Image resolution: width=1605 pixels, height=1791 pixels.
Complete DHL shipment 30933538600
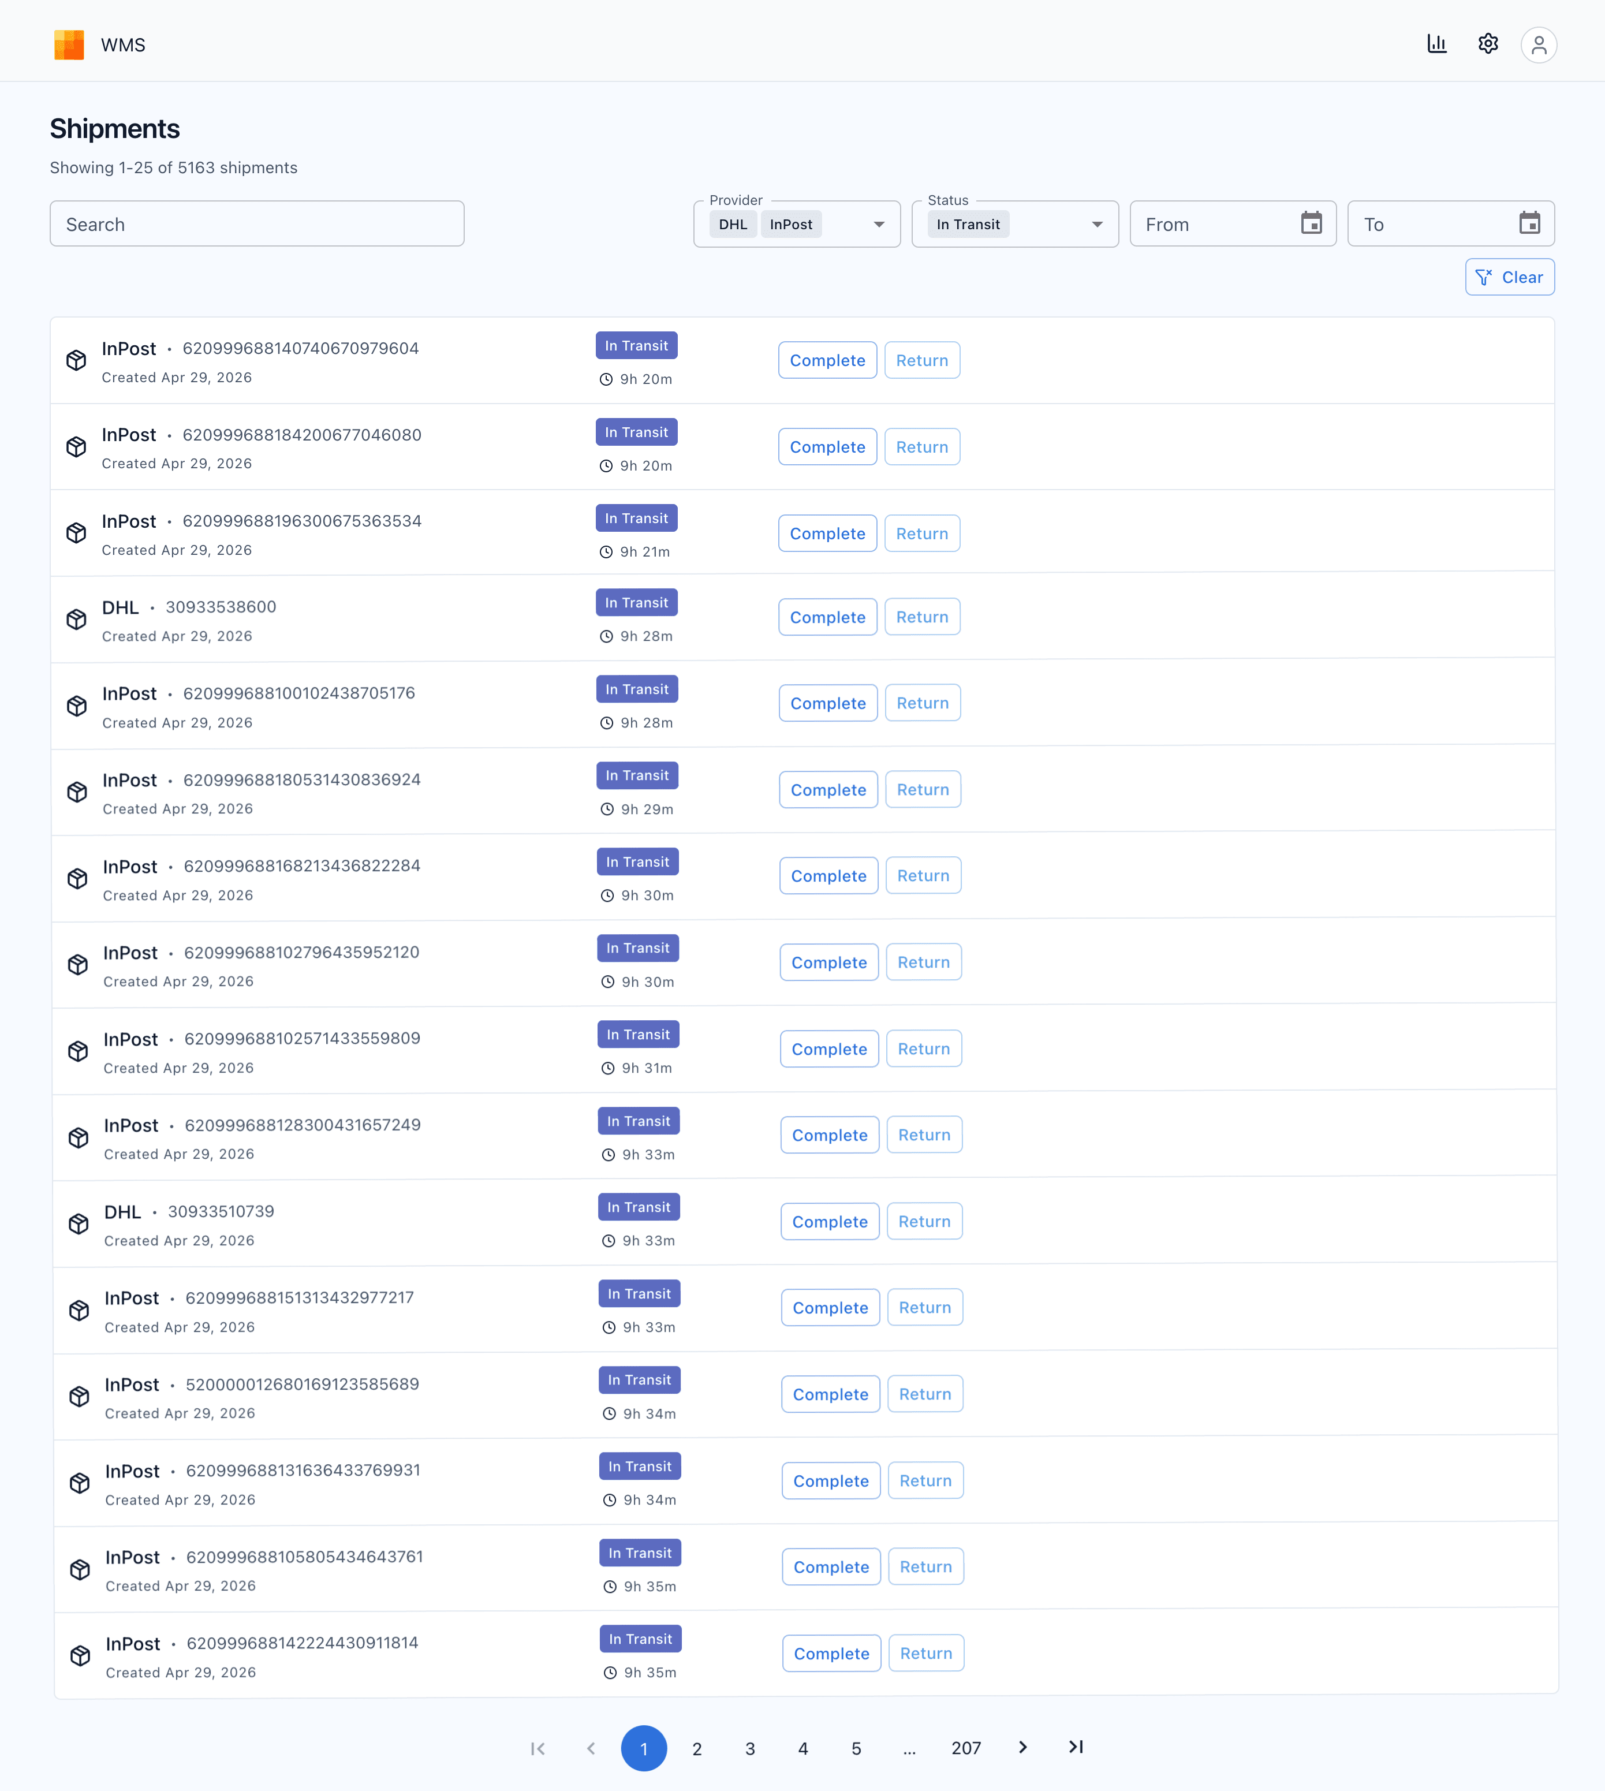coord(827,617)
